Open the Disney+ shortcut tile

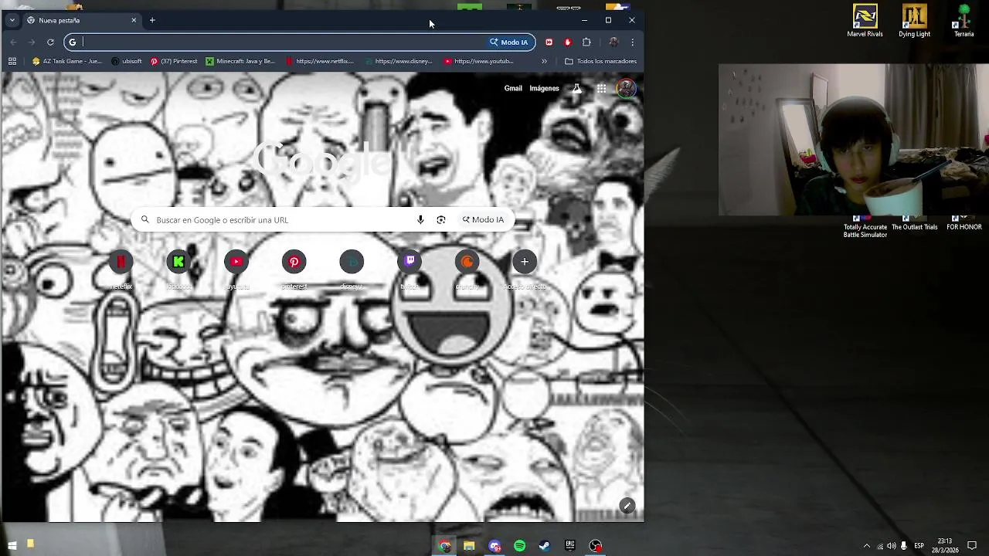point(352,263)
